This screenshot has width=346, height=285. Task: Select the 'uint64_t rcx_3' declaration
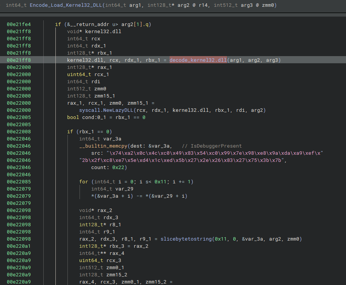100,260
